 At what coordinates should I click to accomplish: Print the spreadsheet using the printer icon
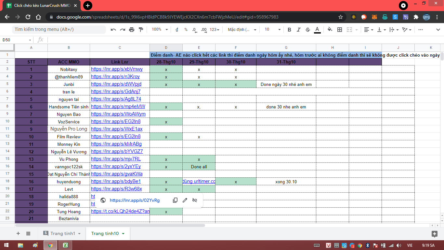[132, 30]
